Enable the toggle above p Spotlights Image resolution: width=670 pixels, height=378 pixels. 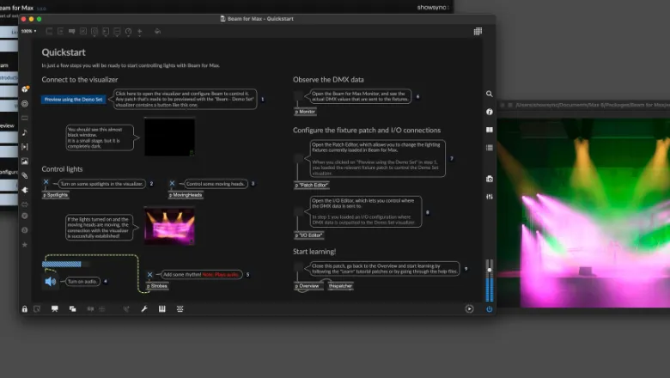tap(46, 182)
